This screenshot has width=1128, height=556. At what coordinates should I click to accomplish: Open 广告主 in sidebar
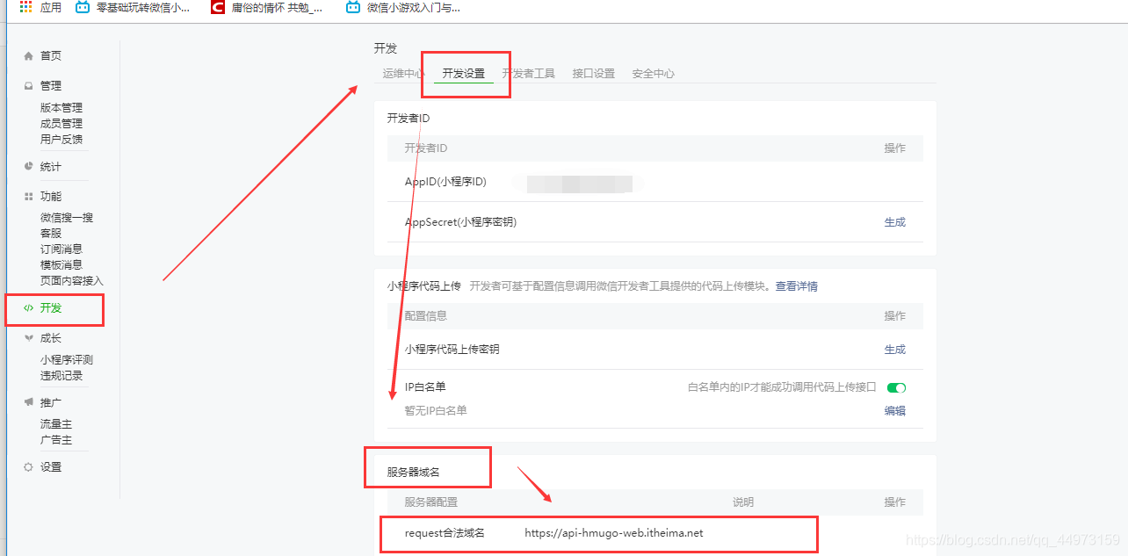[x=56, y=440]
